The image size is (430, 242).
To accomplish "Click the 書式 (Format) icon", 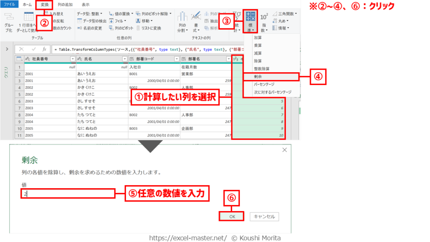I will (x=196, y=17).
